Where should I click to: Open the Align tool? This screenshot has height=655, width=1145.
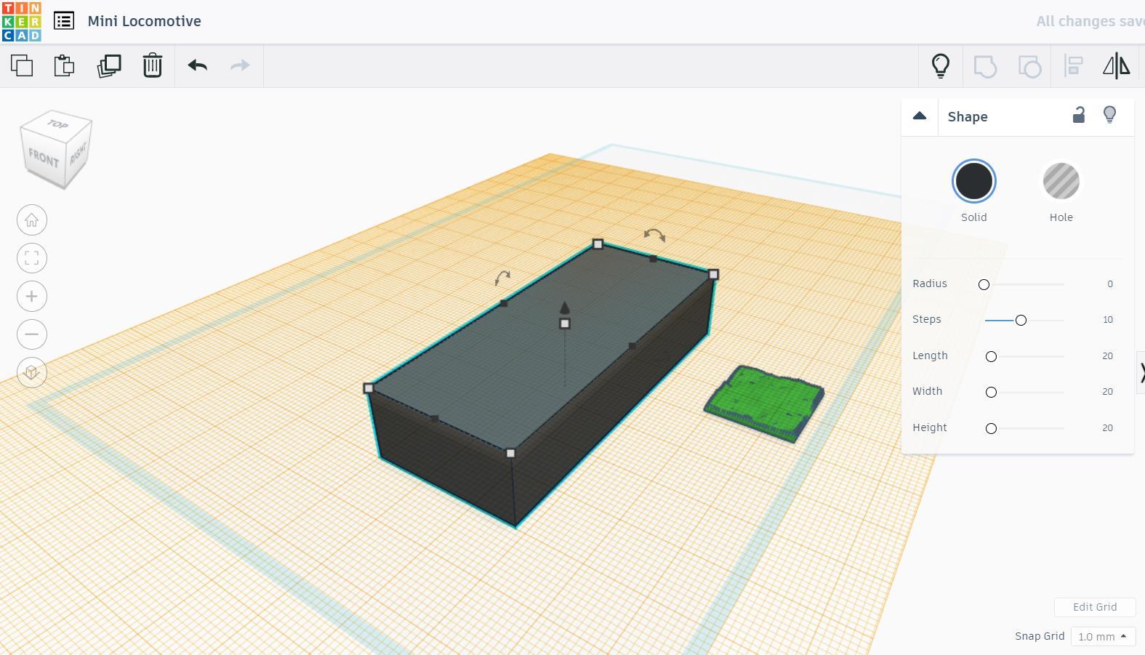click(x=1074, y=66)
